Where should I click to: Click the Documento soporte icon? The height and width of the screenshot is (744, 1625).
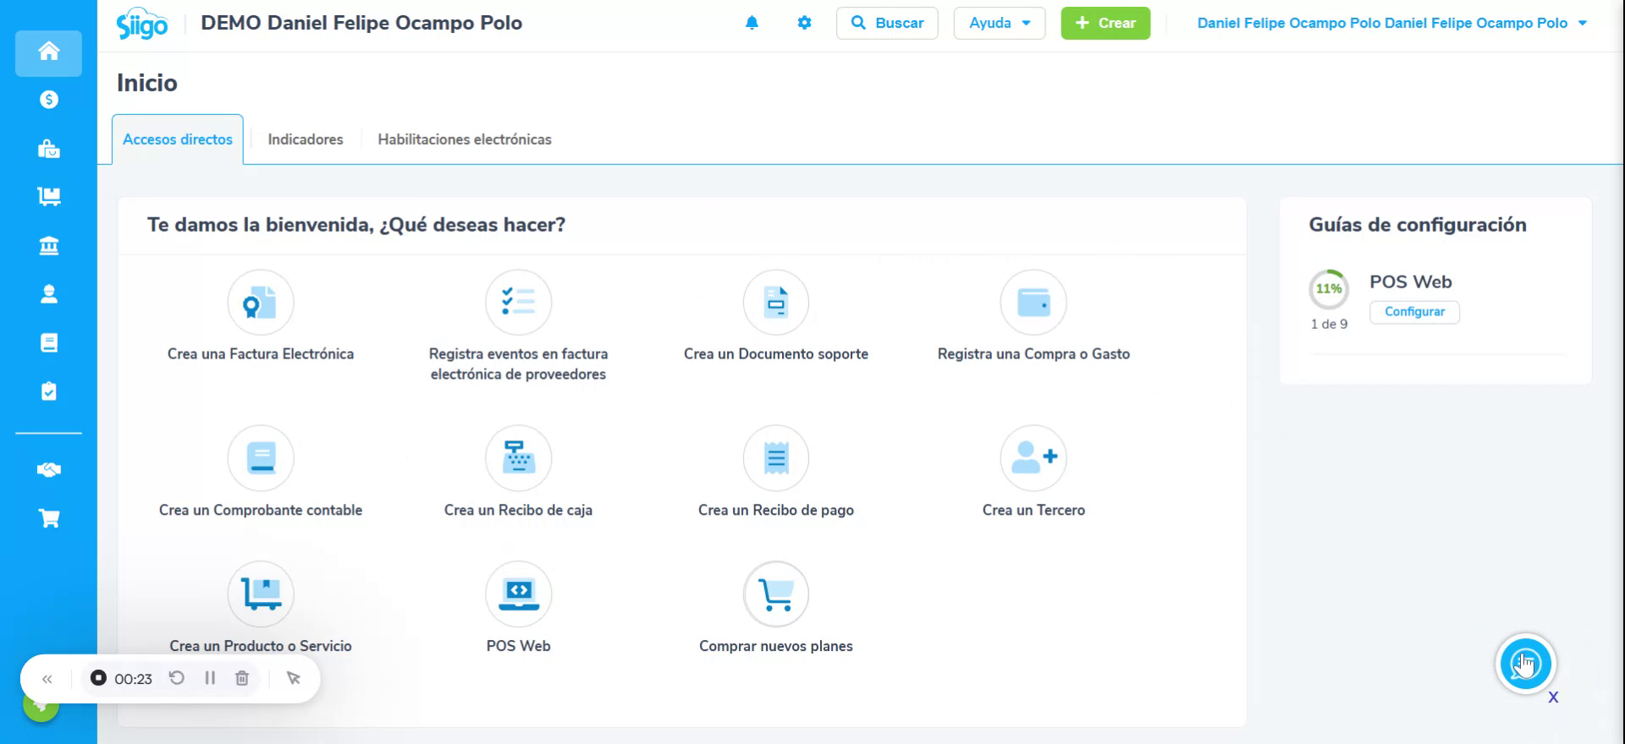[776, 303]
